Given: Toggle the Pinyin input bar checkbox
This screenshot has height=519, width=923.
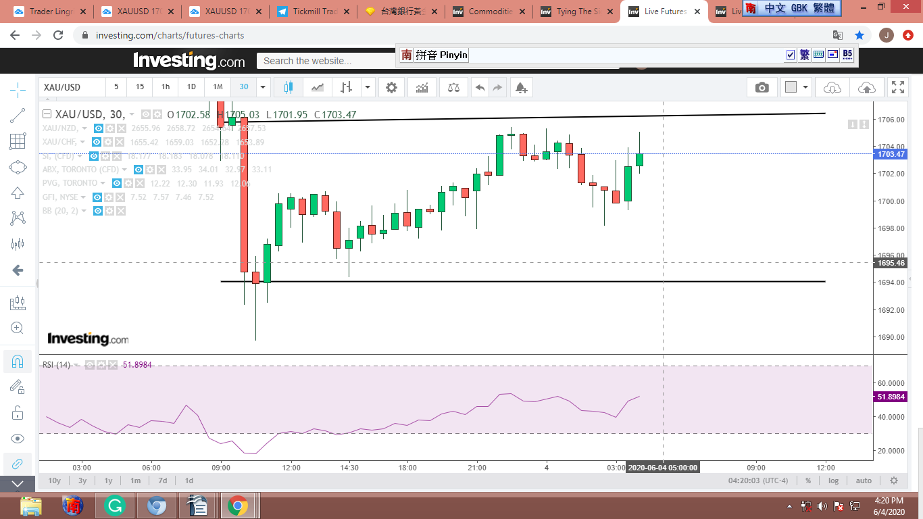Looking at the screenshot, I should click(791, 55).
